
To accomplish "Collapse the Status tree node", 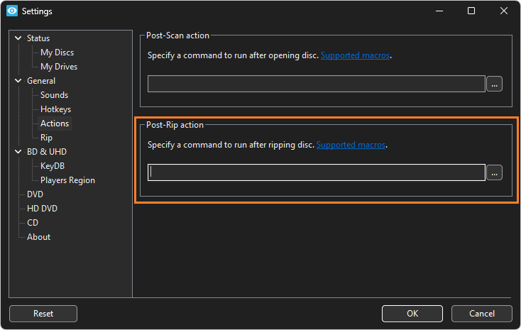I will (18, 38).
